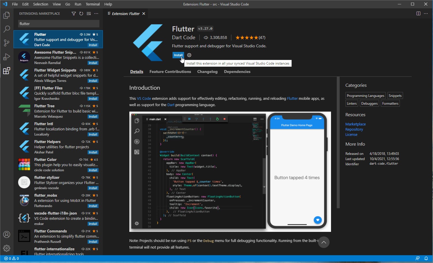The image size is (433, 263).
Task: Select the Programming Languages category
Action: [x=365, y=96]
